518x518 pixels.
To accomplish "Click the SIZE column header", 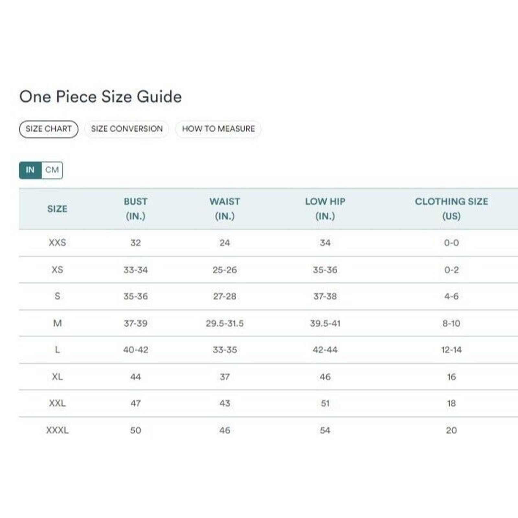I will [57, 209].
